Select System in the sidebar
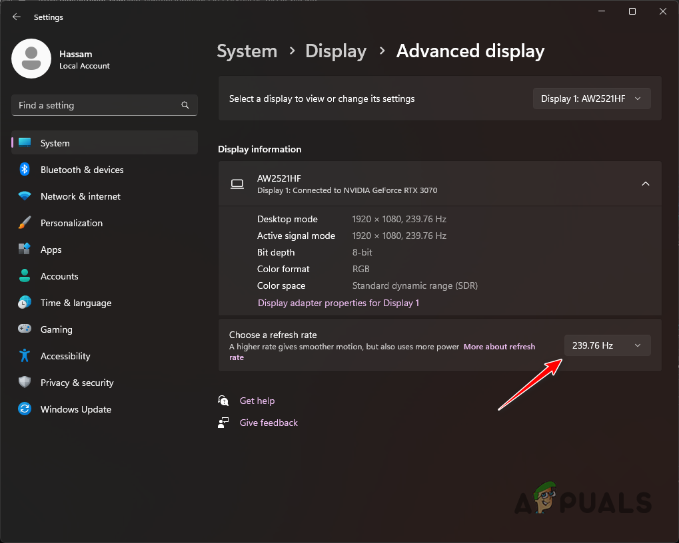Image resolution: width=679 pixels, height=543 pixels. [x=55, y=142]
